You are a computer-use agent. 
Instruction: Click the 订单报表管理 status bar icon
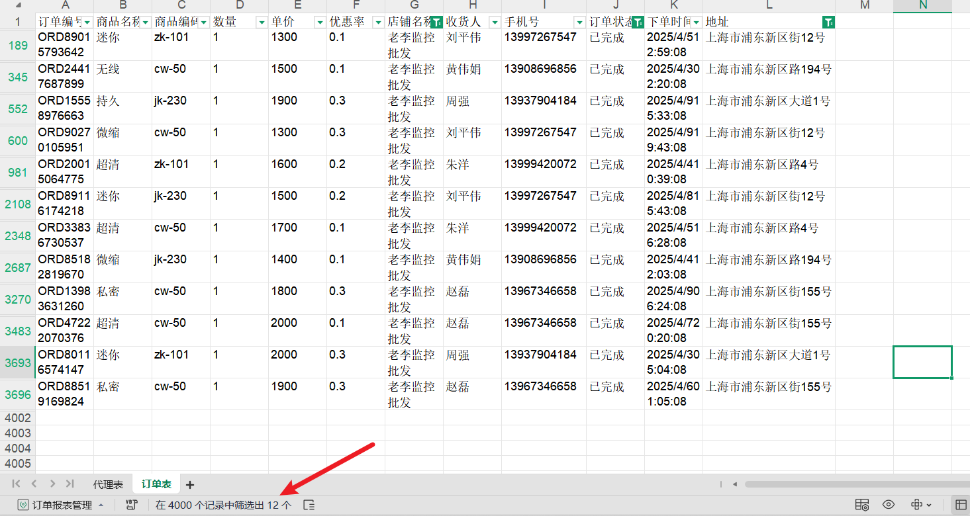24,505
